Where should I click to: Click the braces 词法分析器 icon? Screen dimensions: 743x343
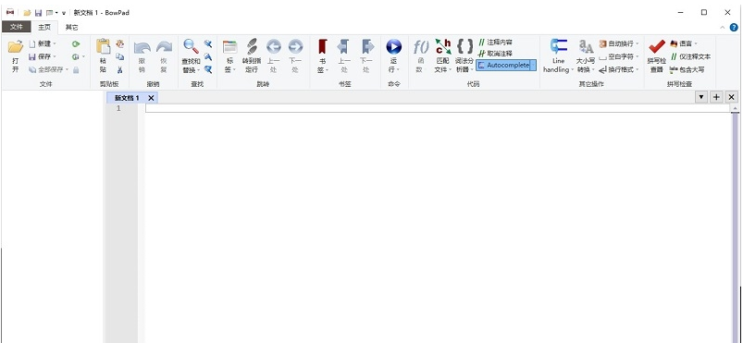click(x=464, y=46)
